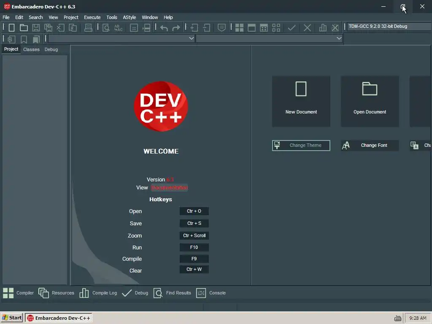The height and width of the screenshot is (324, 432).
Task: Click the Replace AB-AC toolbar icon
Action: coord(118,27)
